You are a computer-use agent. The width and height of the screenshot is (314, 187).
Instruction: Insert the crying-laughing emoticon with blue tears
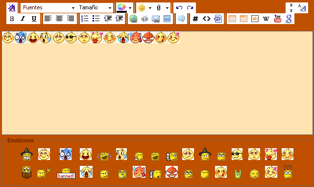tap(104, 156)
